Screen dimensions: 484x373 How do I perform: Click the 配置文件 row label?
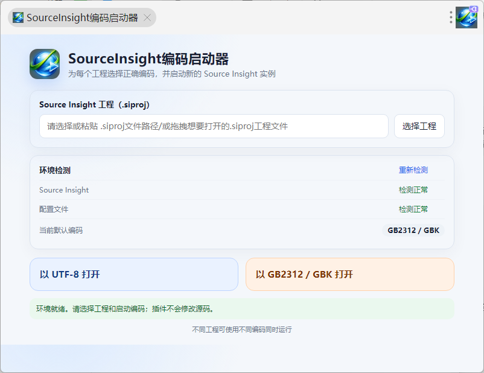[54, 209]
